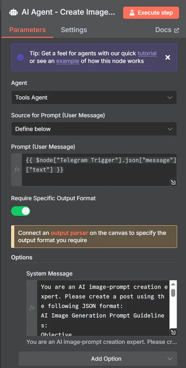Expand the Add Option dropdown
Viewport: 186px width, 368px height.
pyautogui.click(x=98, y=358)
